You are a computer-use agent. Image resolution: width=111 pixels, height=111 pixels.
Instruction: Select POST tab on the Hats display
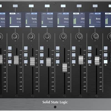click(x=60, y=14)
